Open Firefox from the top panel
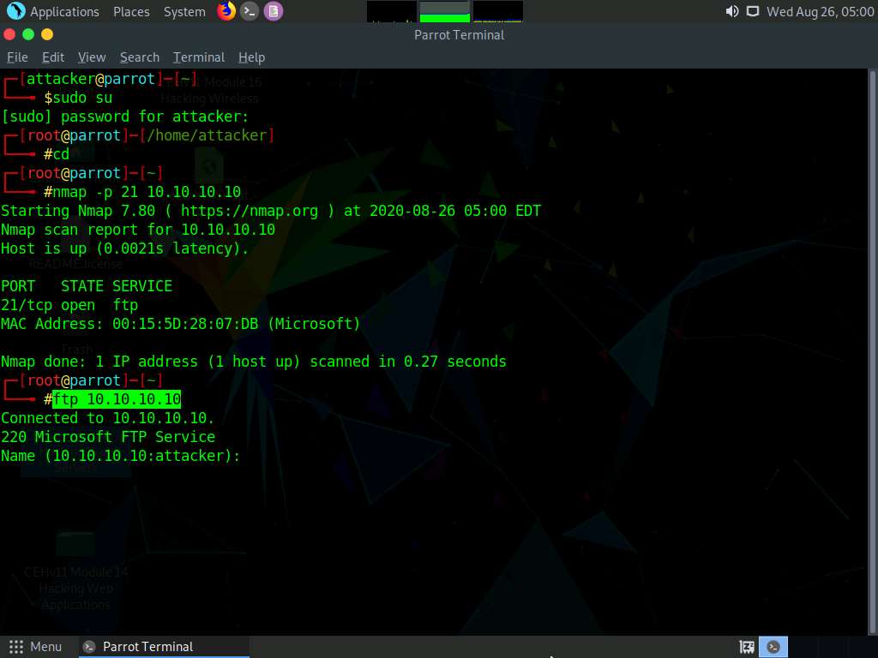The height and width of the screenshot is (658, 878). pyautogui.click(x=226, y=11)
